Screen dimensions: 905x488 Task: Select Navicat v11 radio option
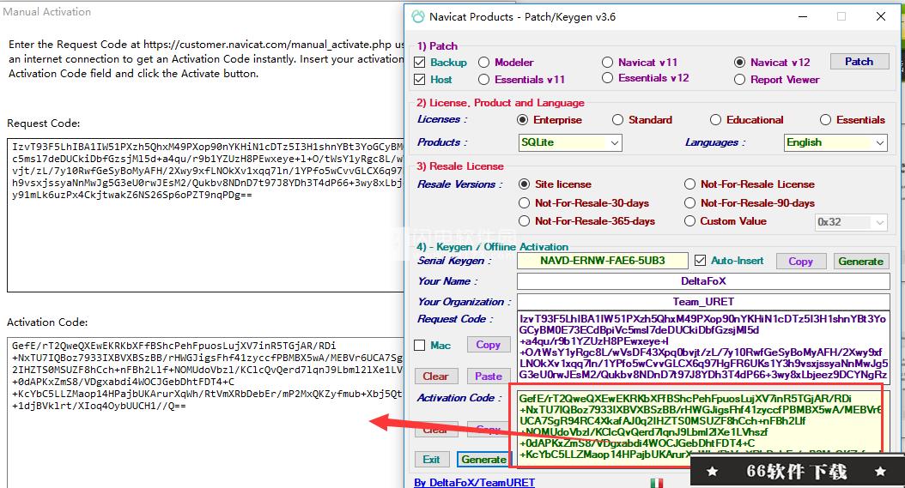pos(607,63)
